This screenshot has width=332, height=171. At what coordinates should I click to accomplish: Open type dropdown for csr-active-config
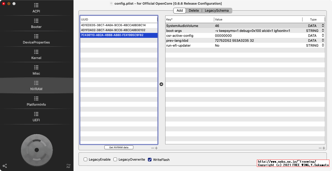(323, 35)
